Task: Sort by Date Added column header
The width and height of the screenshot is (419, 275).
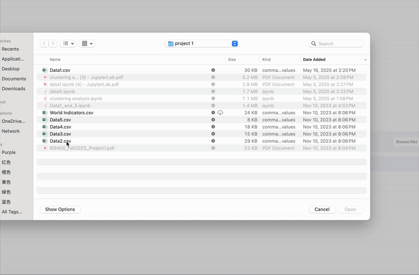Action: [314, 60]
